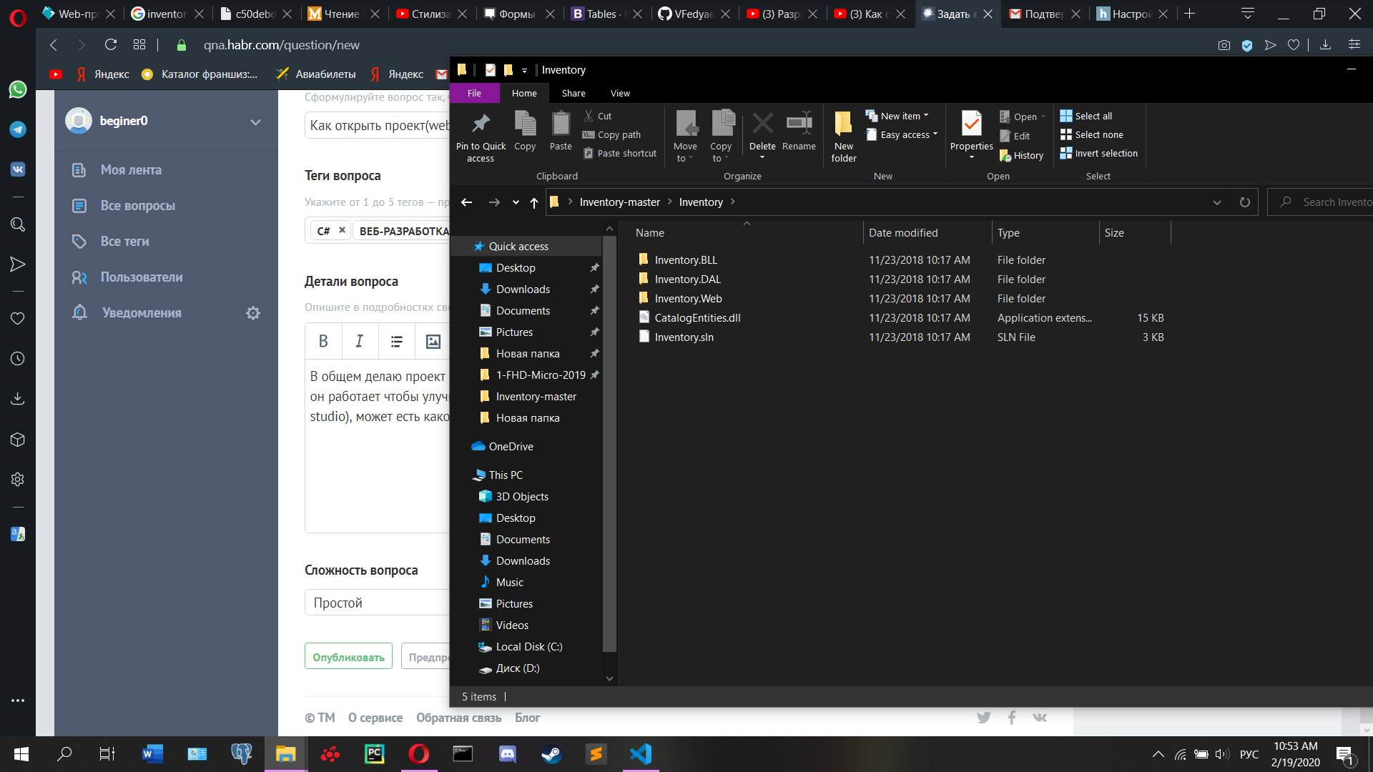Switch to the VFedyaev GitHub browser tab
This screenshot has height=772, width=1373.
693,14
